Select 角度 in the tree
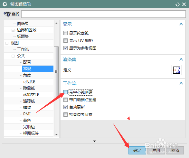Image resolution: width=189 pixels, height=158 pixels. [x=27, y=75]
